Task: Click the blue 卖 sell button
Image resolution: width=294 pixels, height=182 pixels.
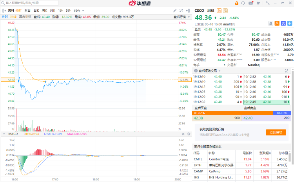Action: (283, 23)
